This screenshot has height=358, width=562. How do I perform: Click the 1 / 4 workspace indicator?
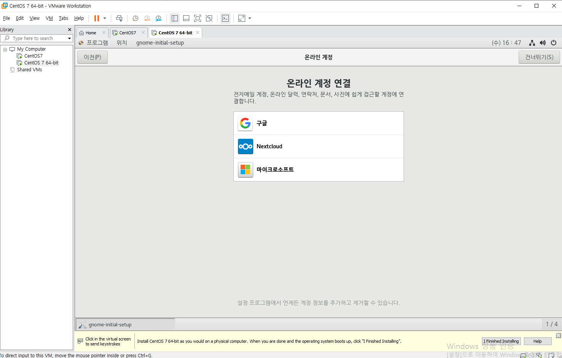(552, 324)
